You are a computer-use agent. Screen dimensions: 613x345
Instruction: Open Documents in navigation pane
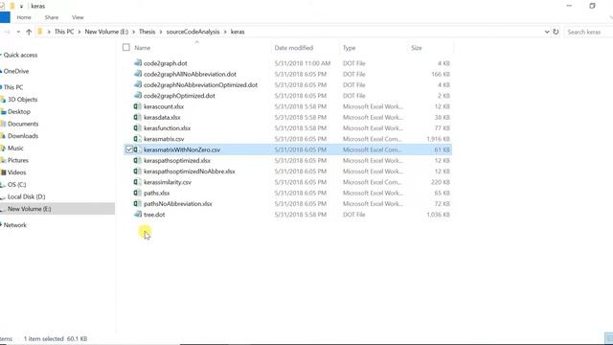click(23, 124)
